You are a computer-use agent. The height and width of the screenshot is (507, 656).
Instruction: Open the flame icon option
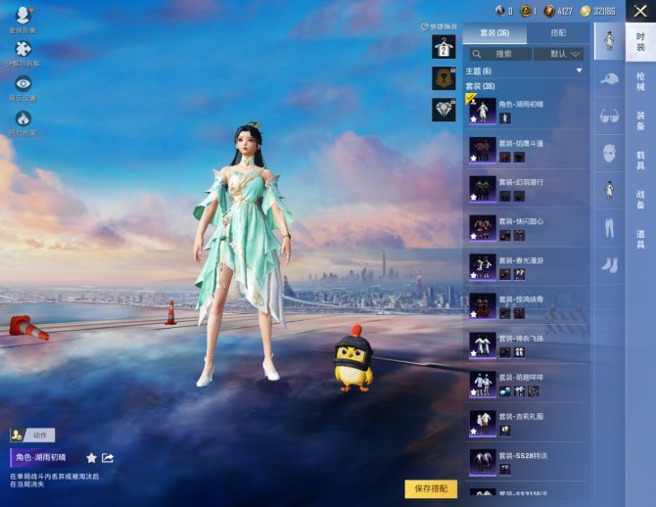[23, 118]
